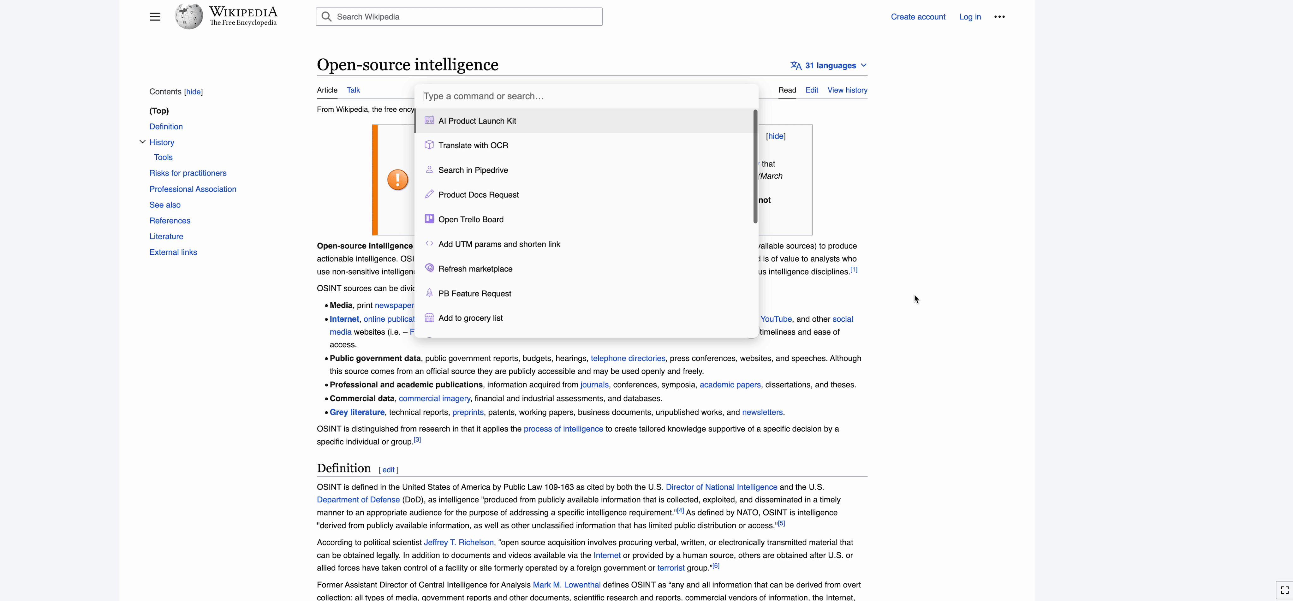The height and width of the screenshot is (601, 1293).
Task: Select the Read tab
Action: pos(787,90)
